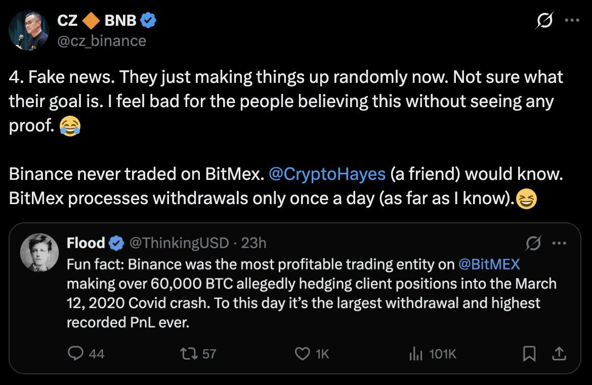
Task: Open Flood's profile avatar
Action: pyautogui.click(x=39, y=252)
